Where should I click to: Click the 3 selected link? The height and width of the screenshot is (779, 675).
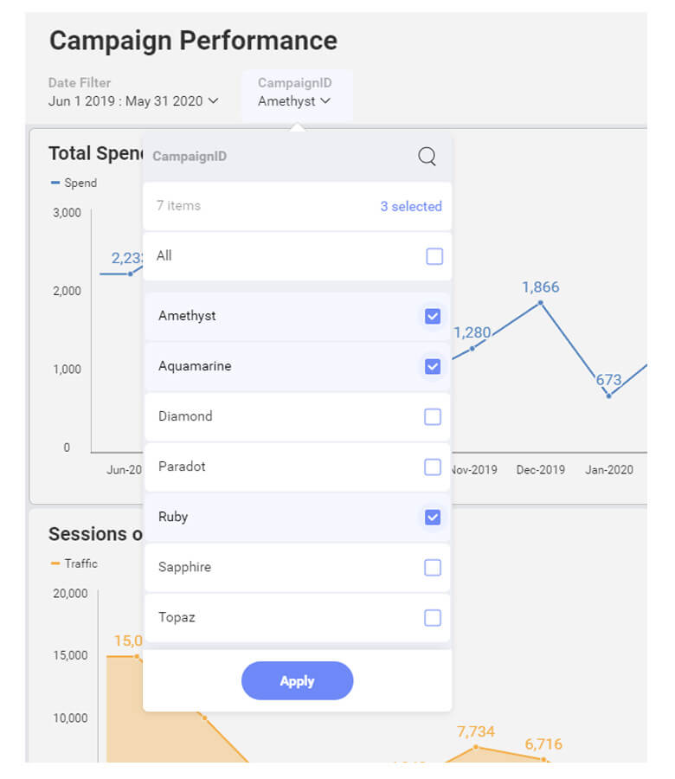411,206
